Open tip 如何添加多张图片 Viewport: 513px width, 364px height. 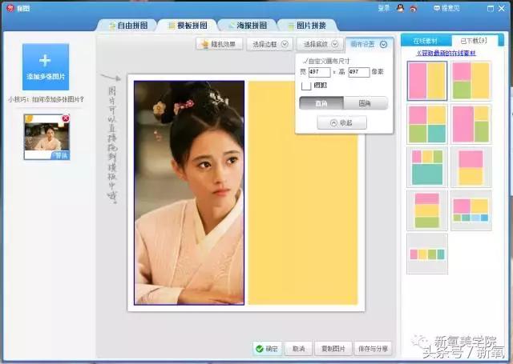click(x=46, y=99)
